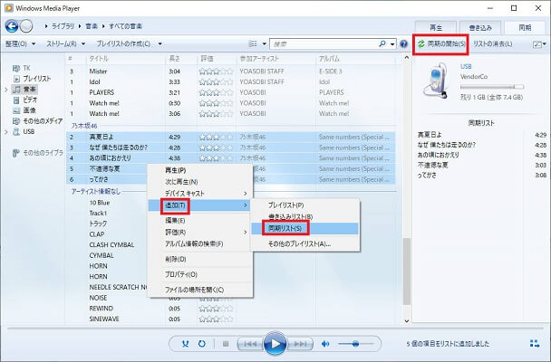The height and width of the screenshot is (362, 551).
Task: Click the search magnifier icon
Action: (x=382, y=43)
